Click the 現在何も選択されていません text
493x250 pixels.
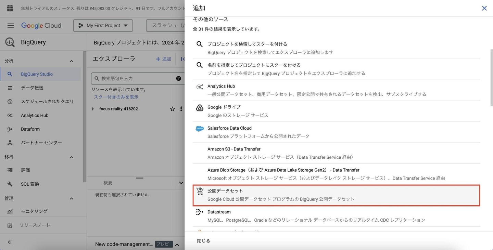(x=122, y=195)
